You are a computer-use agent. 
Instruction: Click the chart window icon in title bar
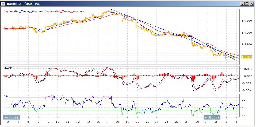[x=3, y=3]
